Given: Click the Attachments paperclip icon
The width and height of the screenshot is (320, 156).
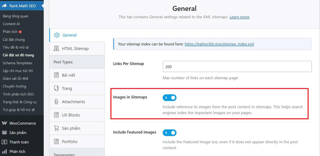Looking at the screenshot, I should [x=56, y=102].
